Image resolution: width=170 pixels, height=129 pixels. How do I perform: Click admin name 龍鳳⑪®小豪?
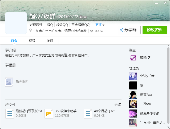[x=150, y=113]
